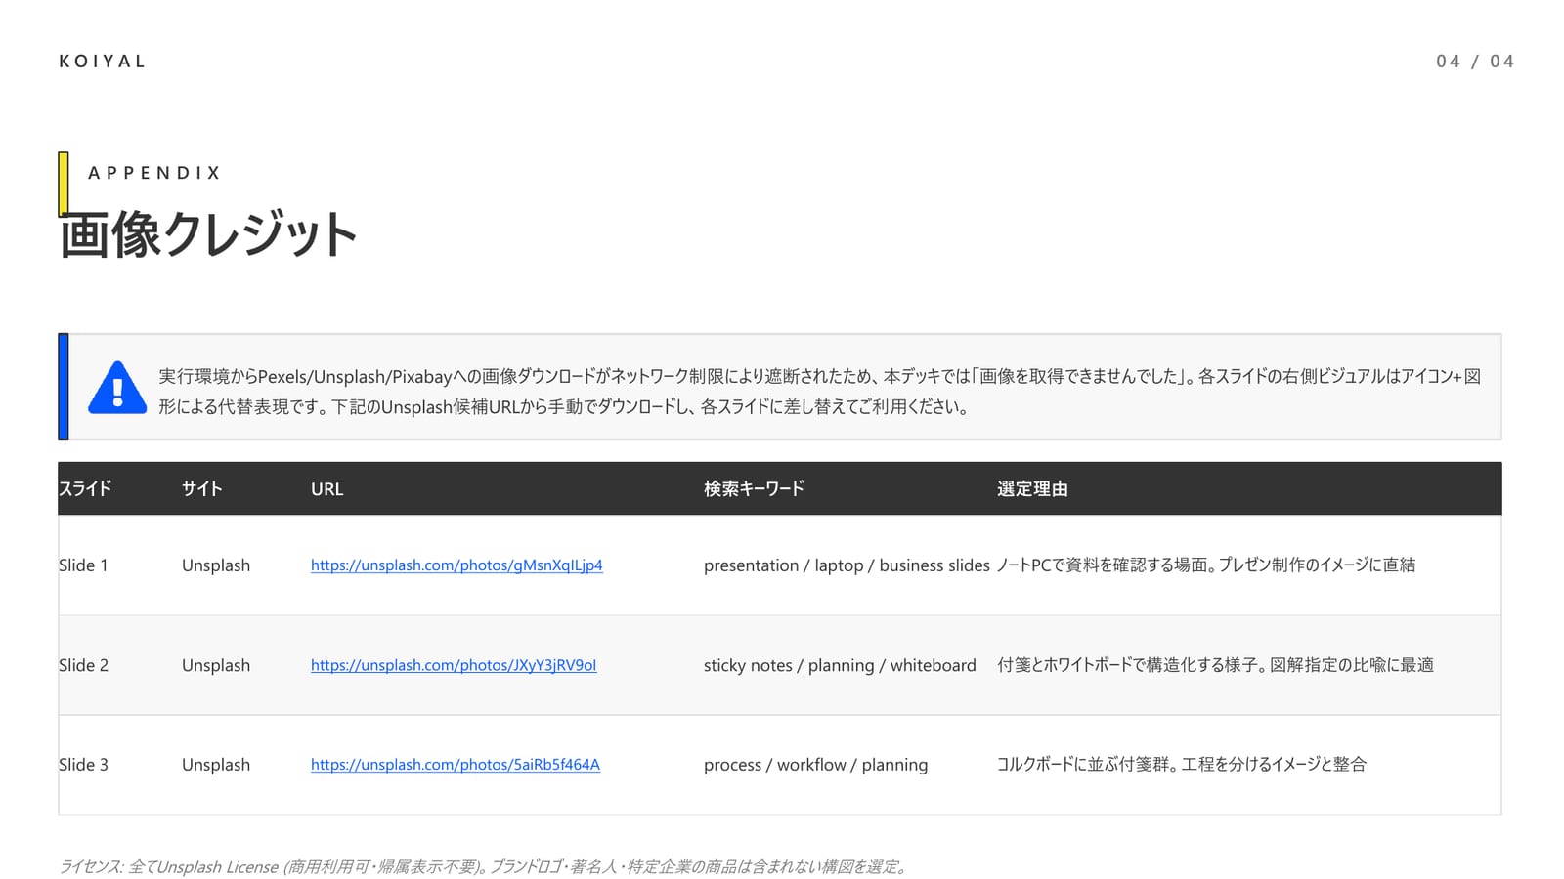
Task: Click the page number 04 / 04
Action: [x=1475, y=61]
